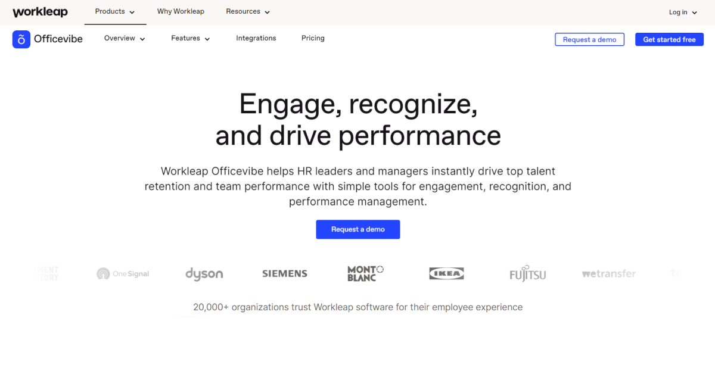Open the Pricing page
The image size is (715, 374).
tap(313, 38)
